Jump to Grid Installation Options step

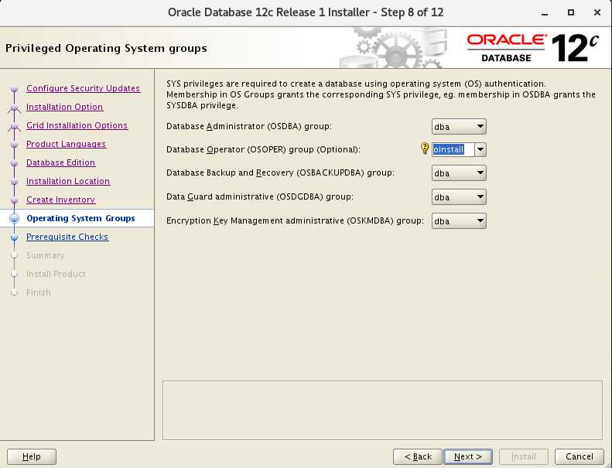point(77,125)
